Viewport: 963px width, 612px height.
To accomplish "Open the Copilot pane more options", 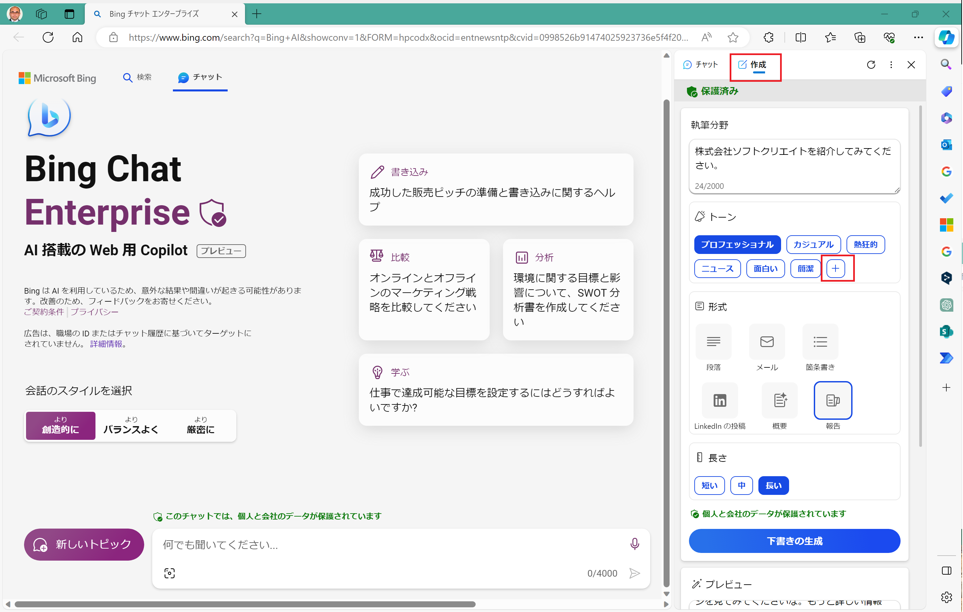I will [891, 65].
